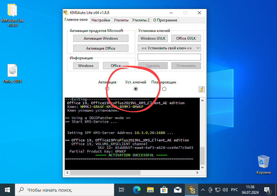Open the Office 2019 desktop icon
The image size is (277, 196).
[12, 71]
